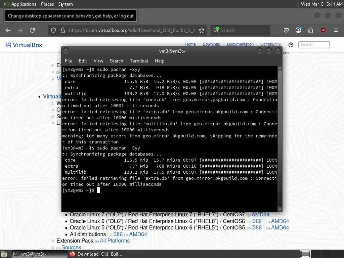Reload the page in Firefox
Image resolution: width=344 pixels, height=258 pixels.
tap(32, 30)
